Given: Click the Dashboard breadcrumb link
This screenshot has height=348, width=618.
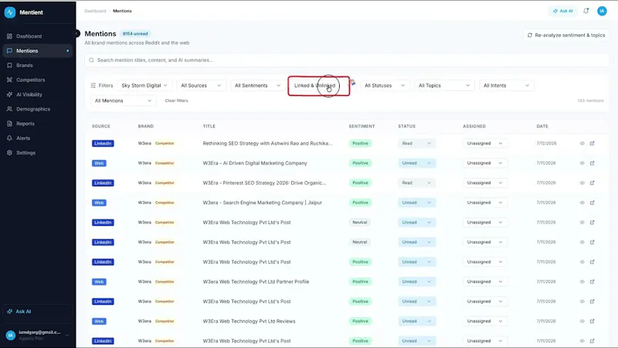Looking at the screenshot, I should coord(95,11).
